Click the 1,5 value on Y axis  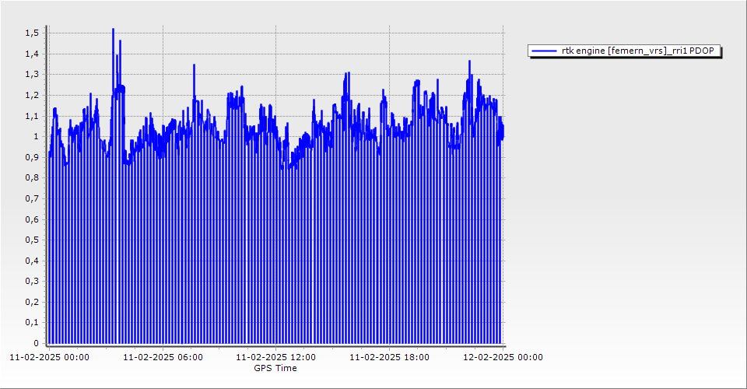[31, 33]
